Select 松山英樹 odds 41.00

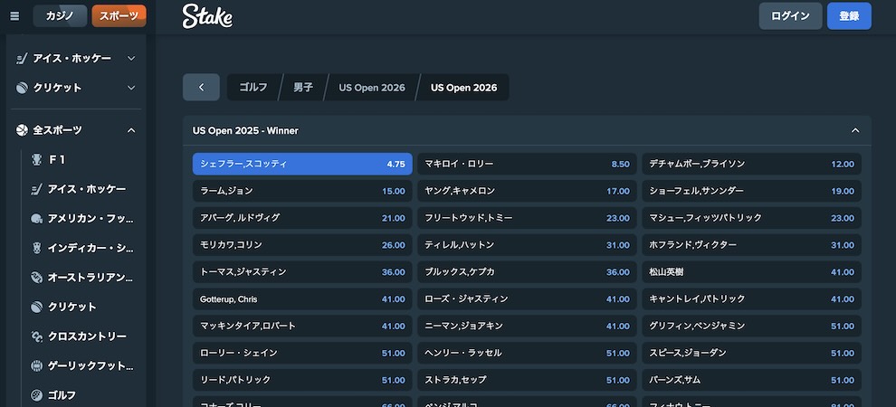(x=751, y=272)
